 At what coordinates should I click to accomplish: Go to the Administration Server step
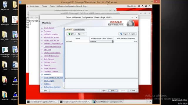tap(51, 56)
